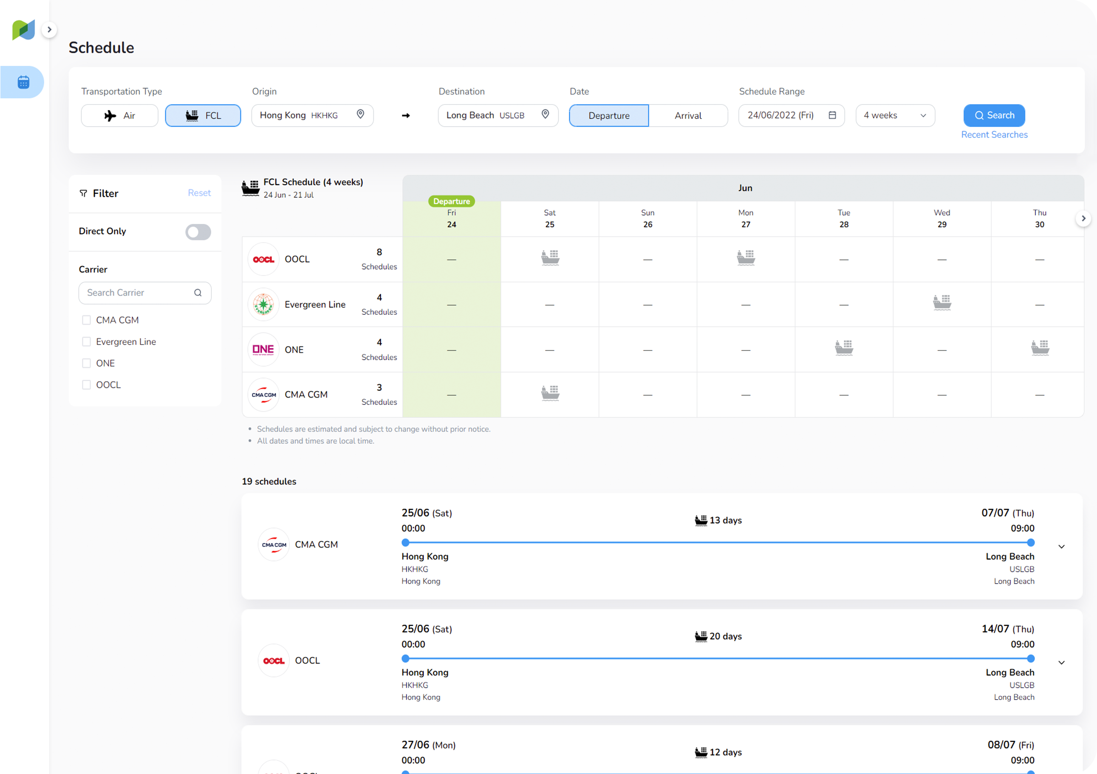Click the Origin location pin icon

[x=361, y=114]
